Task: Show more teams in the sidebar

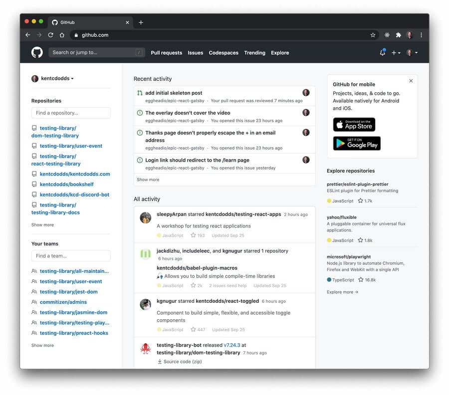Action: (x=43, y=346)
